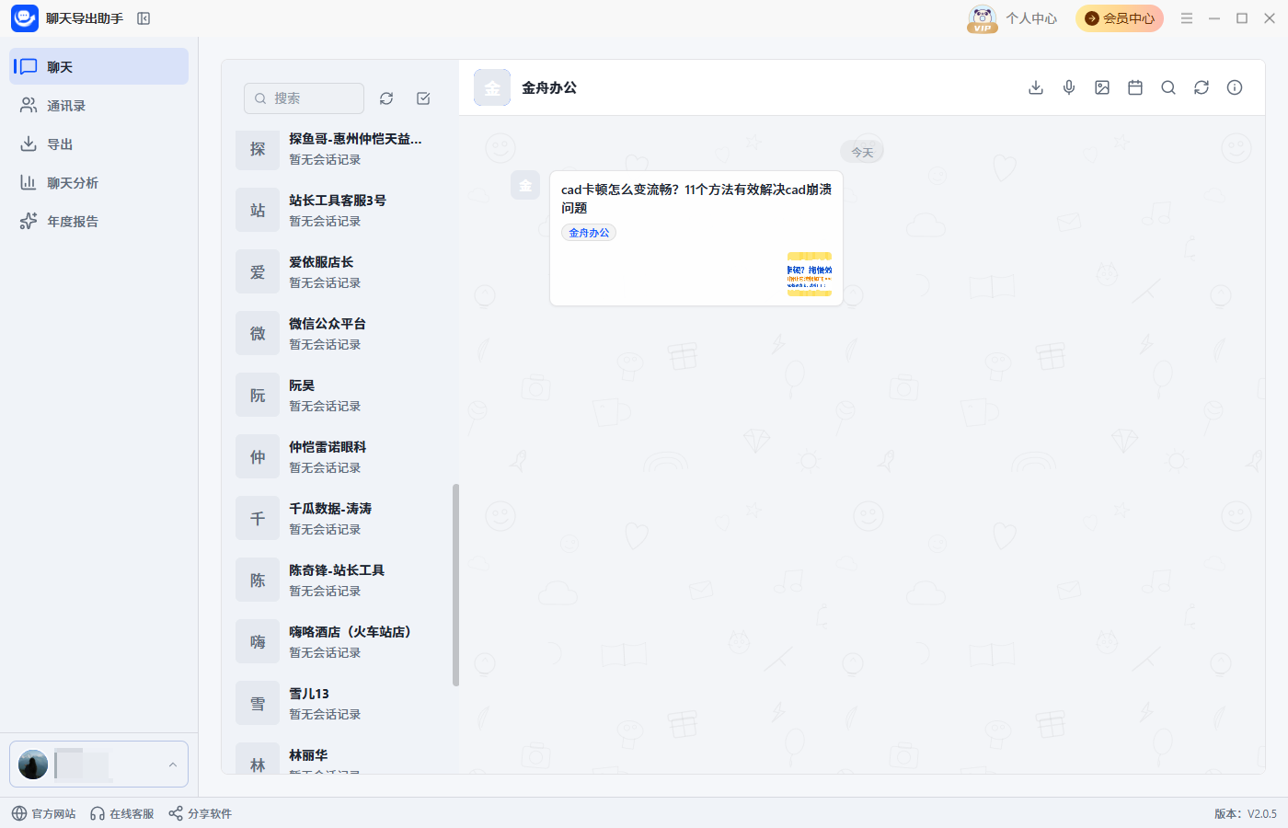This screenshot has height=828, width=1288.
Task: Click the download icon in the chat header
Action: pos(1036,87)
